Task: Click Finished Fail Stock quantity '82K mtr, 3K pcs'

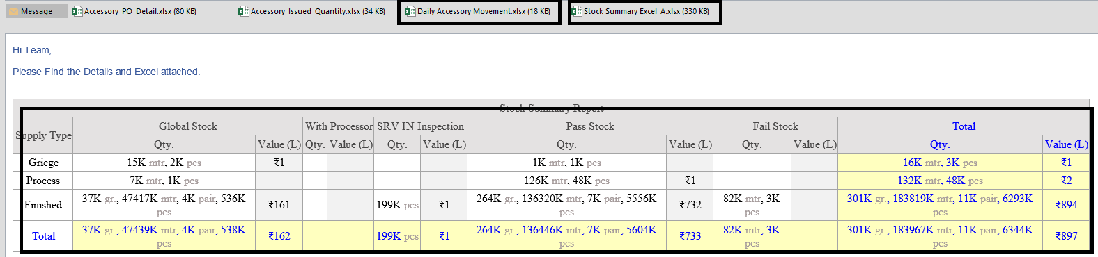Action: pyautogui.click(x=752, y=205)
